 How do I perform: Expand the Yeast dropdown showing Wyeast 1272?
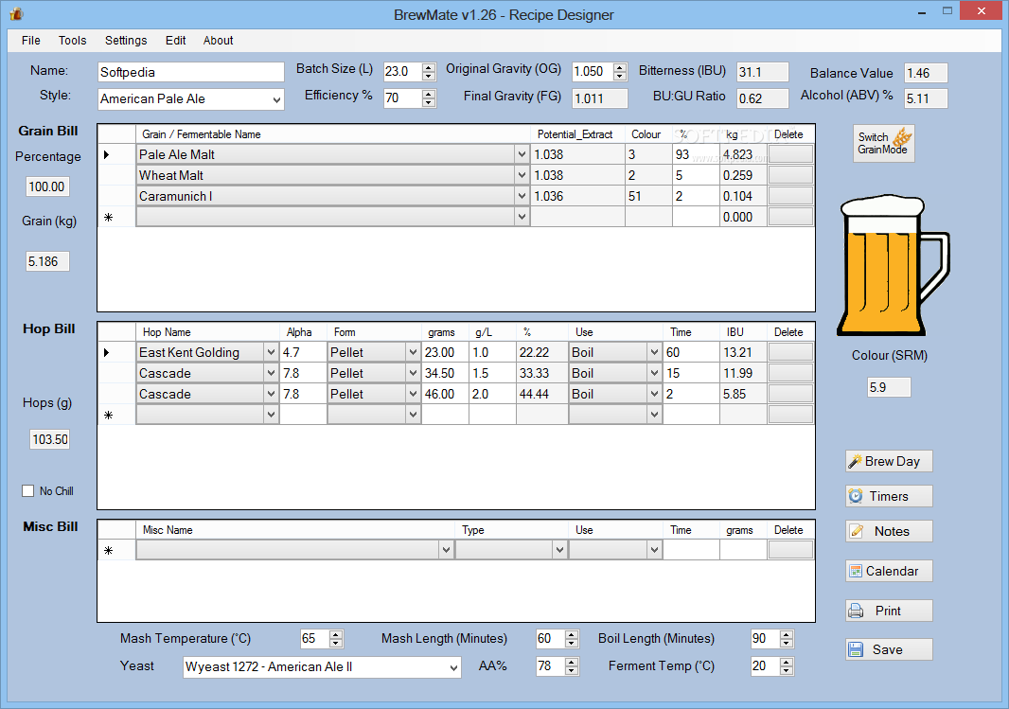453,668
